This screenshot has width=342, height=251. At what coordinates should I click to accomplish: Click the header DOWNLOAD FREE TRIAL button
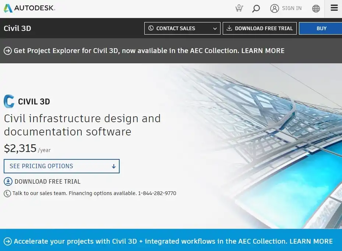click(260, 28)
